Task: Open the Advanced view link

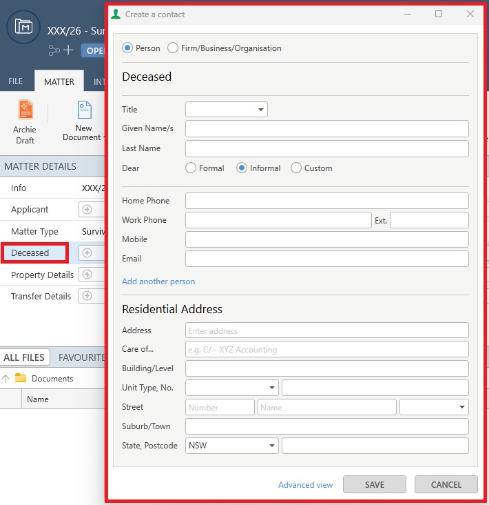Action: [305, 485]
